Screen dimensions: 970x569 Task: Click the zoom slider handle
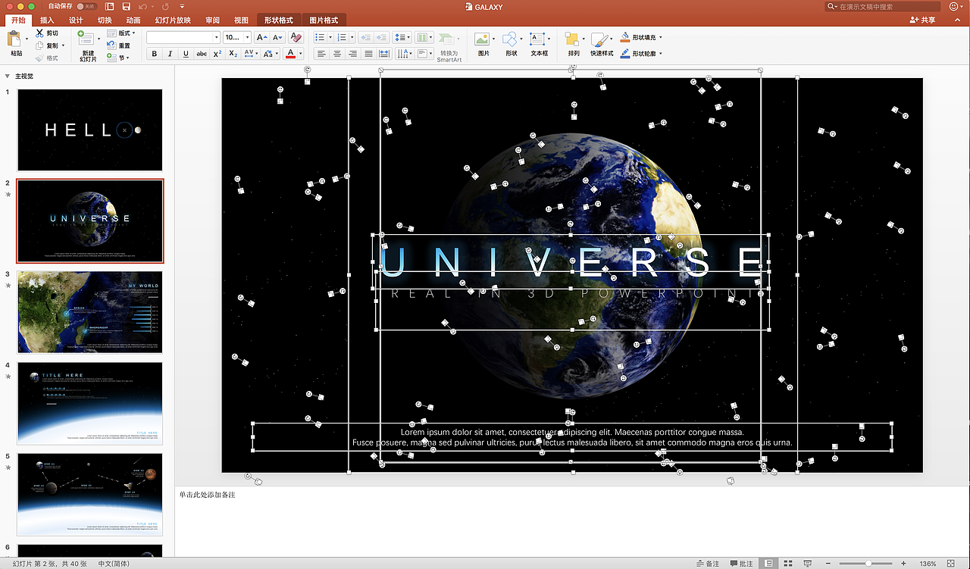[x=868, y=564]
